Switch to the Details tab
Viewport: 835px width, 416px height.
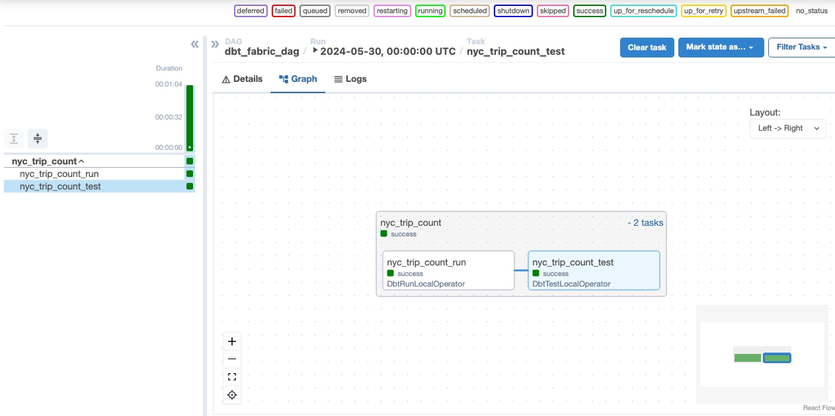(242, 79)
